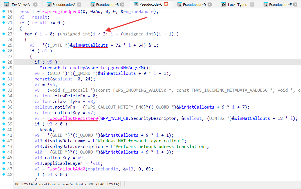The width and height of the screenshot is (301, 189).
Task: Toggle breakpoint dot on line 23
Action: click(3, 34)
